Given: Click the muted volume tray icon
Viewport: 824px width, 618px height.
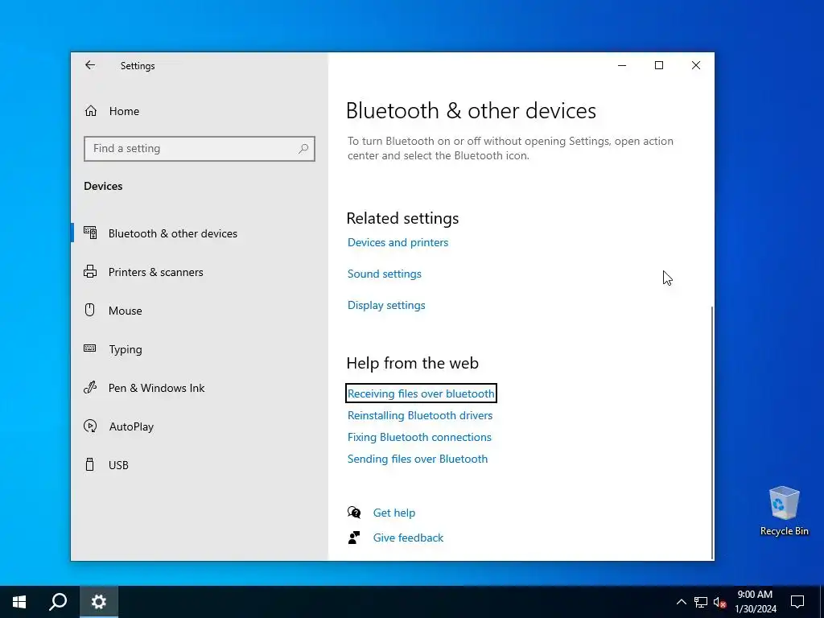Looking at the screenshot, I should [719, 602].
